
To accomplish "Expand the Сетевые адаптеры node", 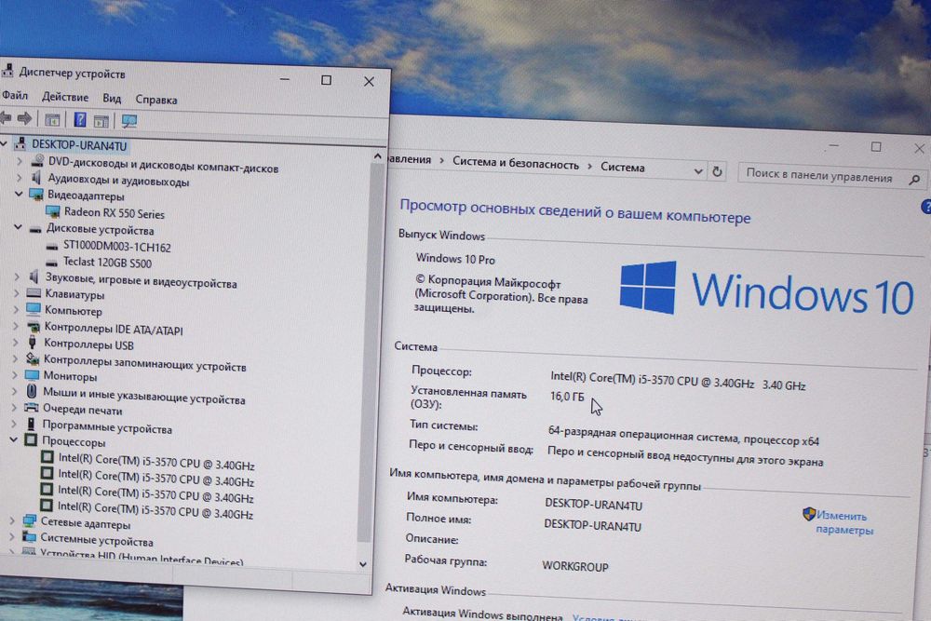I will (12, 520).
